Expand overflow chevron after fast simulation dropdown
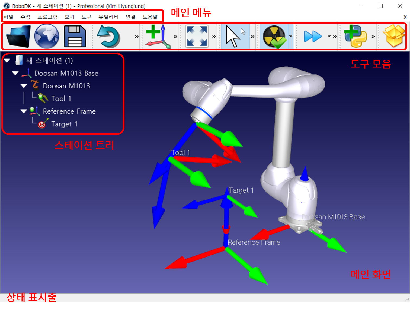The width and height of the screenshot is (410, 310). click(335, 37)
